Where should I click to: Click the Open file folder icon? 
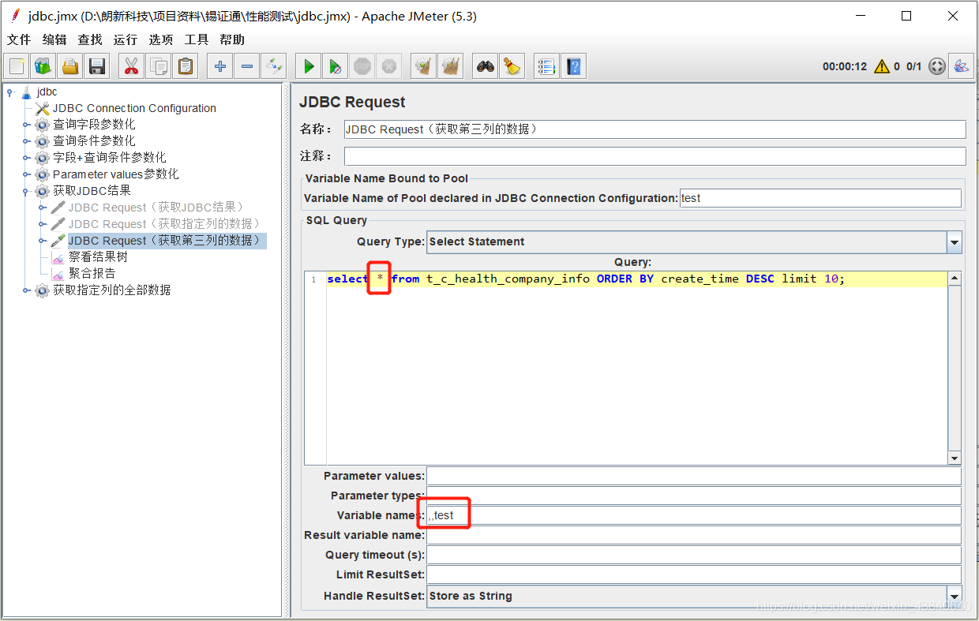tap(70, 66)
